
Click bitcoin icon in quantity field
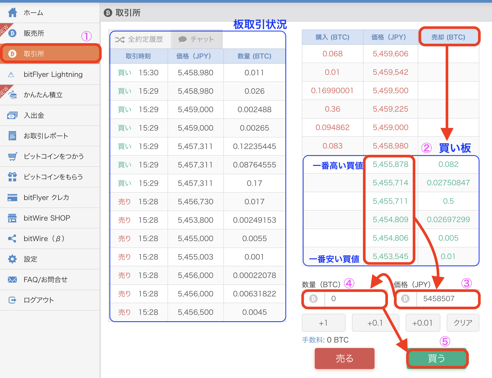313,299
